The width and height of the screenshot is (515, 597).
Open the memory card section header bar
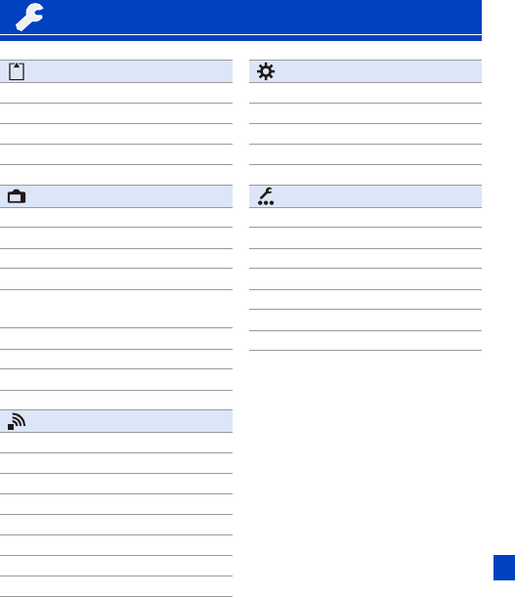pyautogui.click(x=116, y=71)
